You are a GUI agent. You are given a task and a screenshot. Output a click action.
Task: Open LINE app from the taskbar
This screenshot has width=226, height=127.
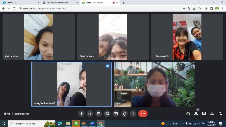click(x=76, y=124)
